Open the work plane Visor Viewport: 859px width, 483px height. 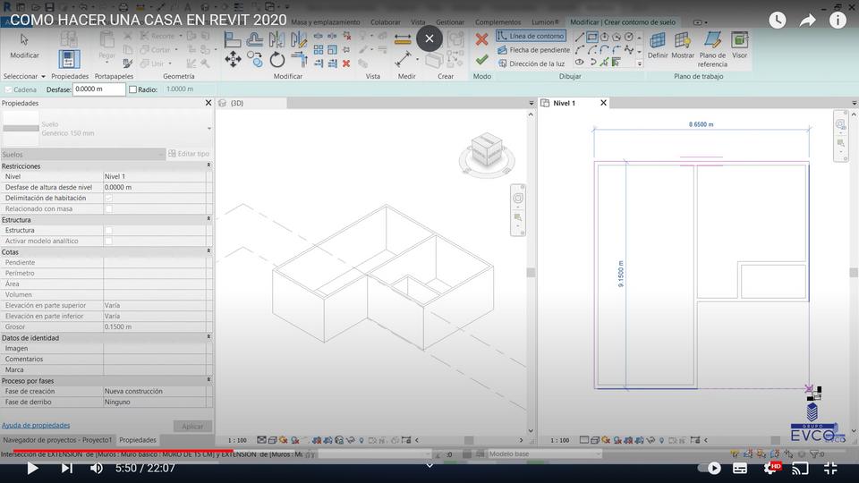click(740, 46)
